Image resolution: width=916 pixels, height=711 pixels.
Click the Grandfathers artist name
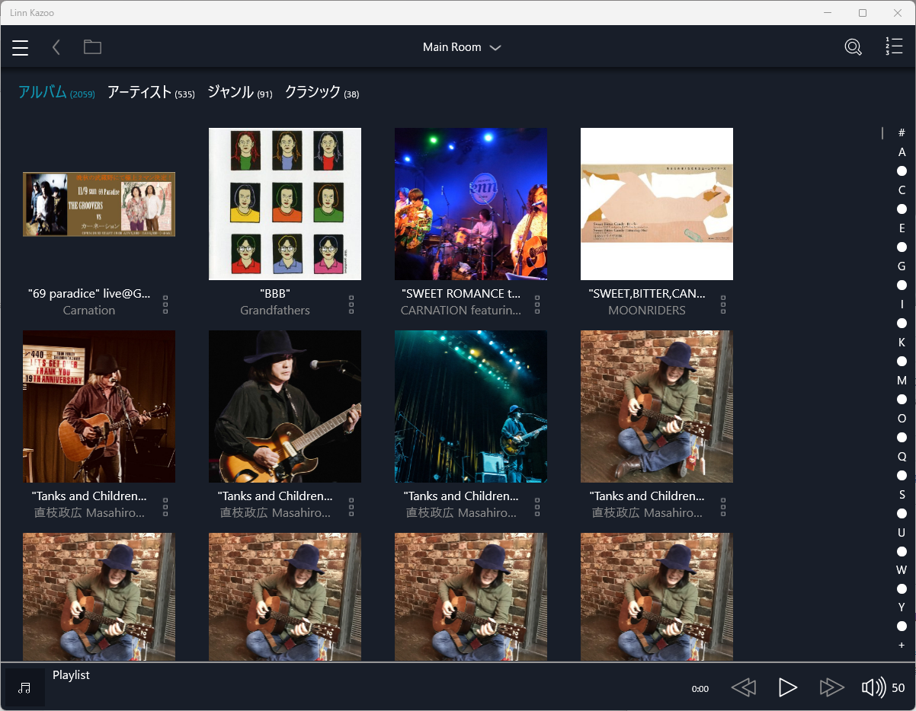click(x=275, y=311)
